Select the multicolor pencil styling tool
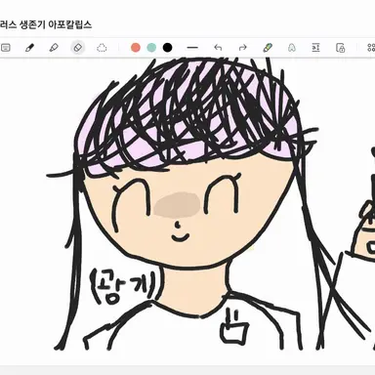The height and width of the screenshot is (375, 375). [268, 48]
